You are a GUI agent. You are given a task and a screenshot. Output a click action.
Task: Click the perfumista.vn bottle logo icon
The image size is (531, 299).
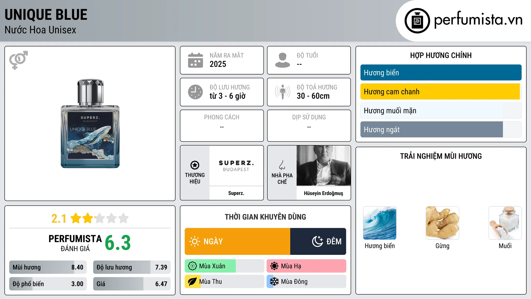(x=417, y=21)
